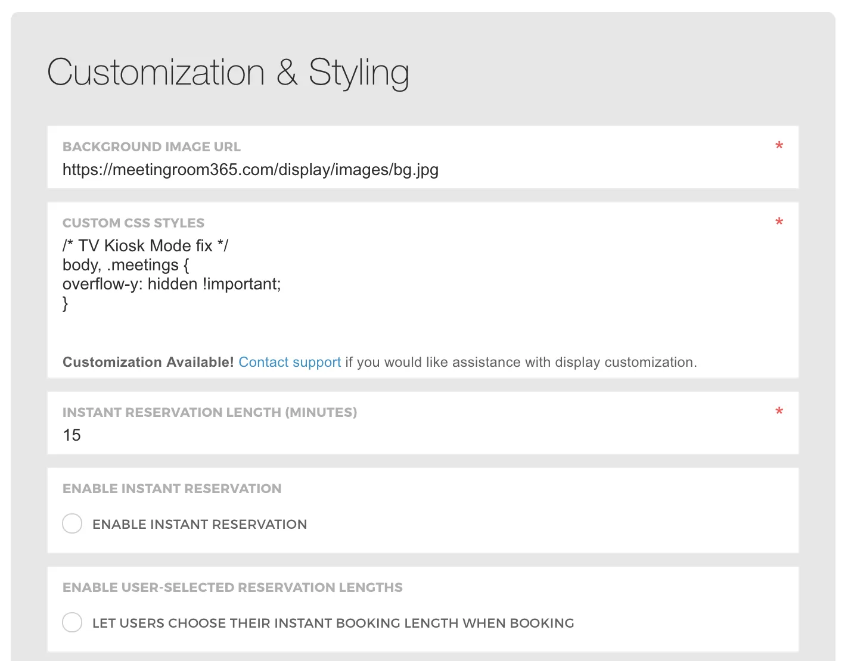The image size is (845, 661).
Task: Enable the Instant Reservation radio option
Action: click(72, 524)
